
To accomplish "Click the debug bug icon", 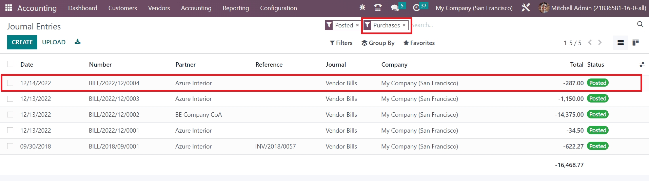I will tap(362, 7).
